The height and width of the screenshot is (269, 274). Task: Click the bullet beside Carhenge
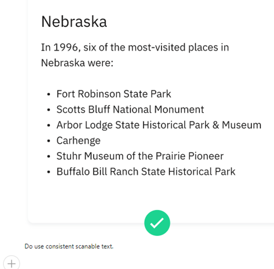pyautogui.click(x=49, y=141)
